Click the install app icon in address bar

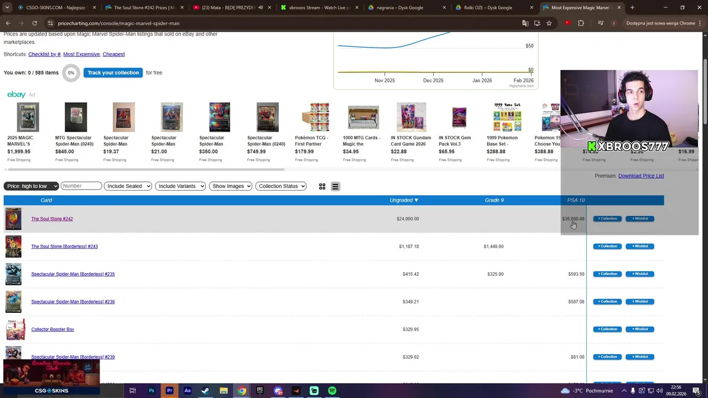537,23
